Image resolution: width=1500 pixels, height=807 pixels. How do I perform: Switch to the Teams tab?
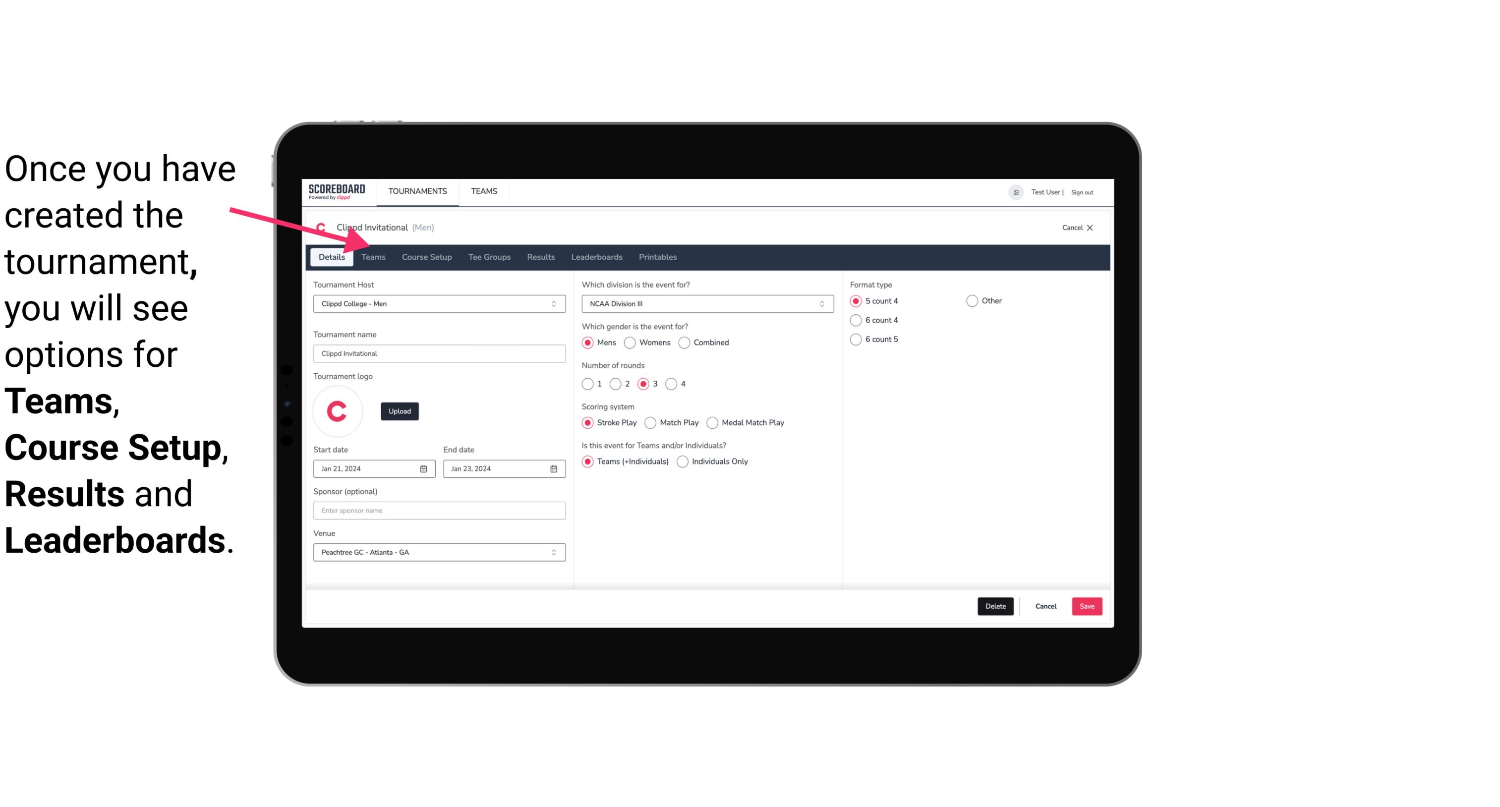pos(373,257)
